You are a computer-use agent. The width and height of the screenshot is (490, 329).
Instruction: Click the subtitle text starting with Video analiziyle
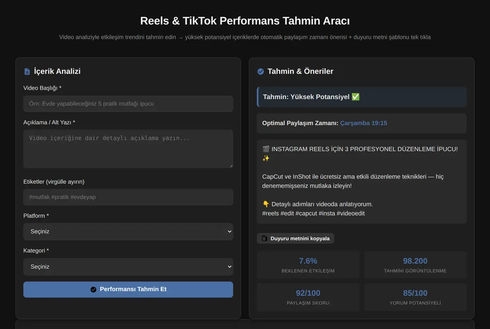click(x=245, y=37)
